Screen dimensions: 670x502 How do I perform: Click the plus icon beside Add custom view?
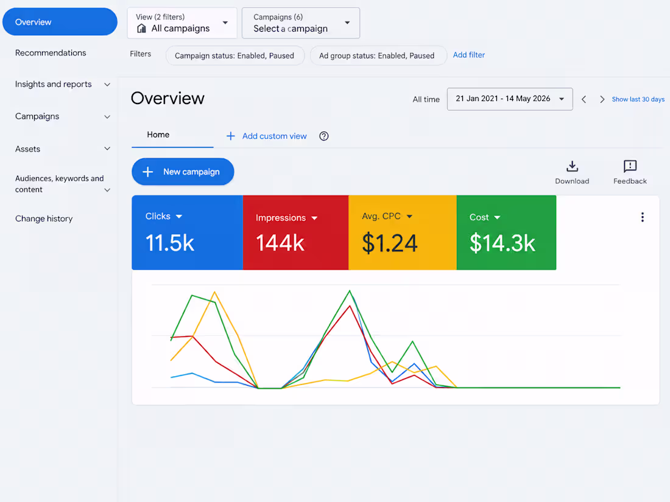[231, 136]
